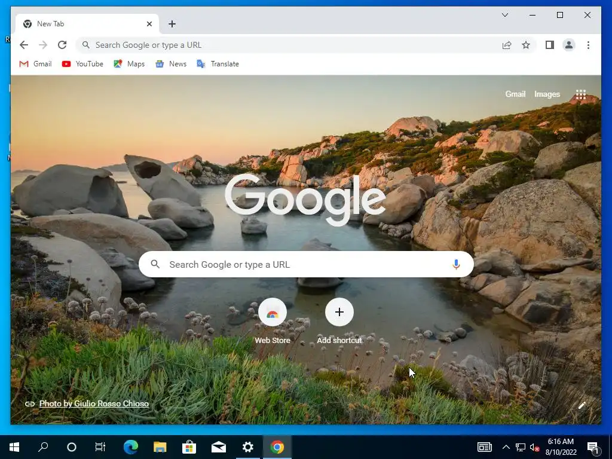Viewport: 612px width, 459px height.
Task: Open the Maps bookmark
Action: click(129, 63)
